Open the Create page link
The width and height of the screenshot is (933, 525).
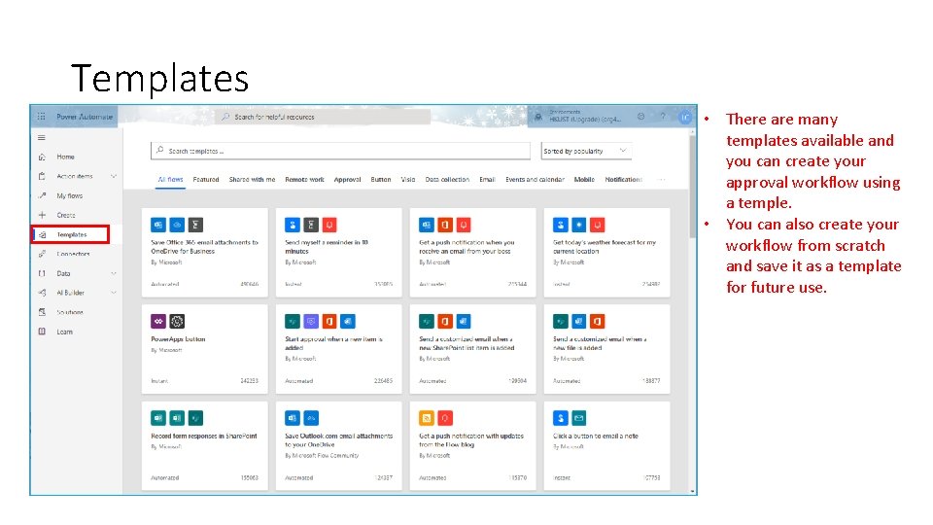click(x=66, y=215)
